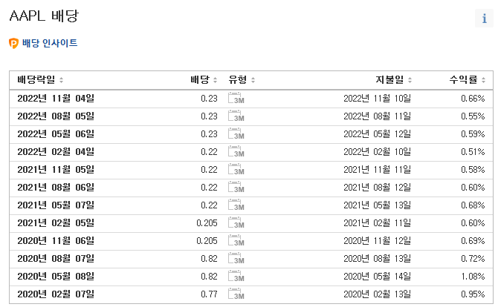
Task: Click payment date 2022년 05월 12일
Action: (x=378, y=134)
